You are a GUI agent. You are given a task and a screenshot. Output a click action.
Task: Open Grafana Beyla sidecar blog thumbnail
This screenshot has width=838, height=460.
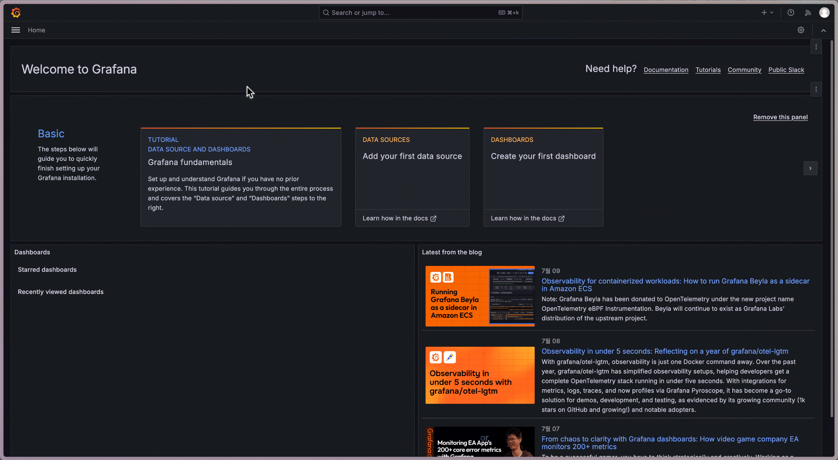[480, 296]
